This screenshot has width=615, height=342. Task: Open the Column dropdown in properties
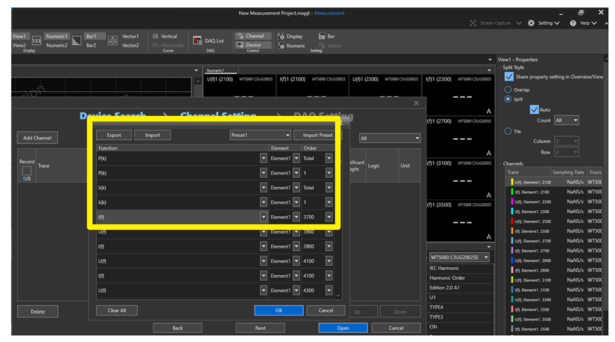[567, 141]
